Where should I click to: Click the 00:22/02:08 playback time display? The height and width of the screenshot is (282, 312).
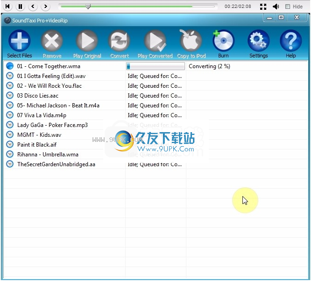(238, 7)
